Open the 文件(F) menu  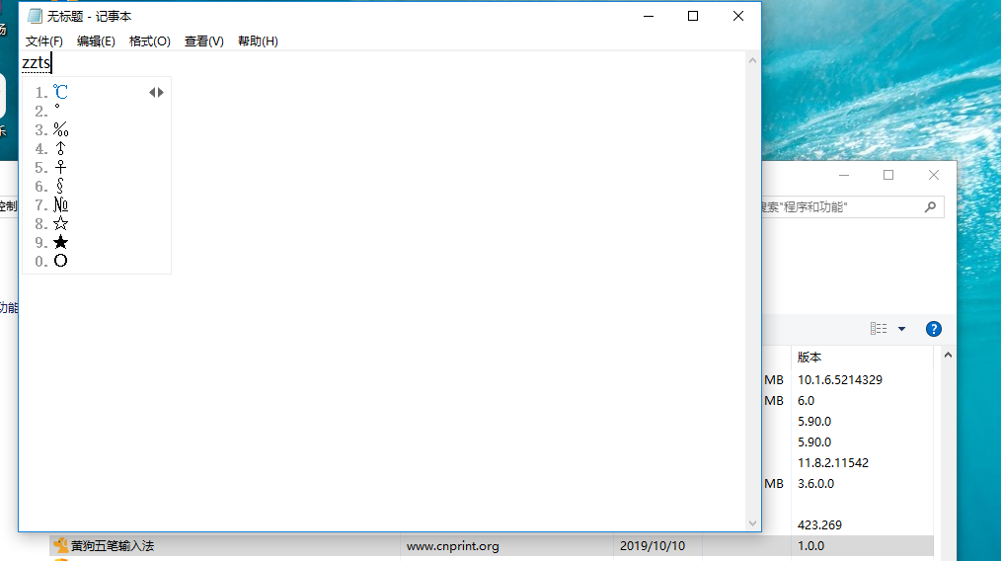(x=43, y=41)
